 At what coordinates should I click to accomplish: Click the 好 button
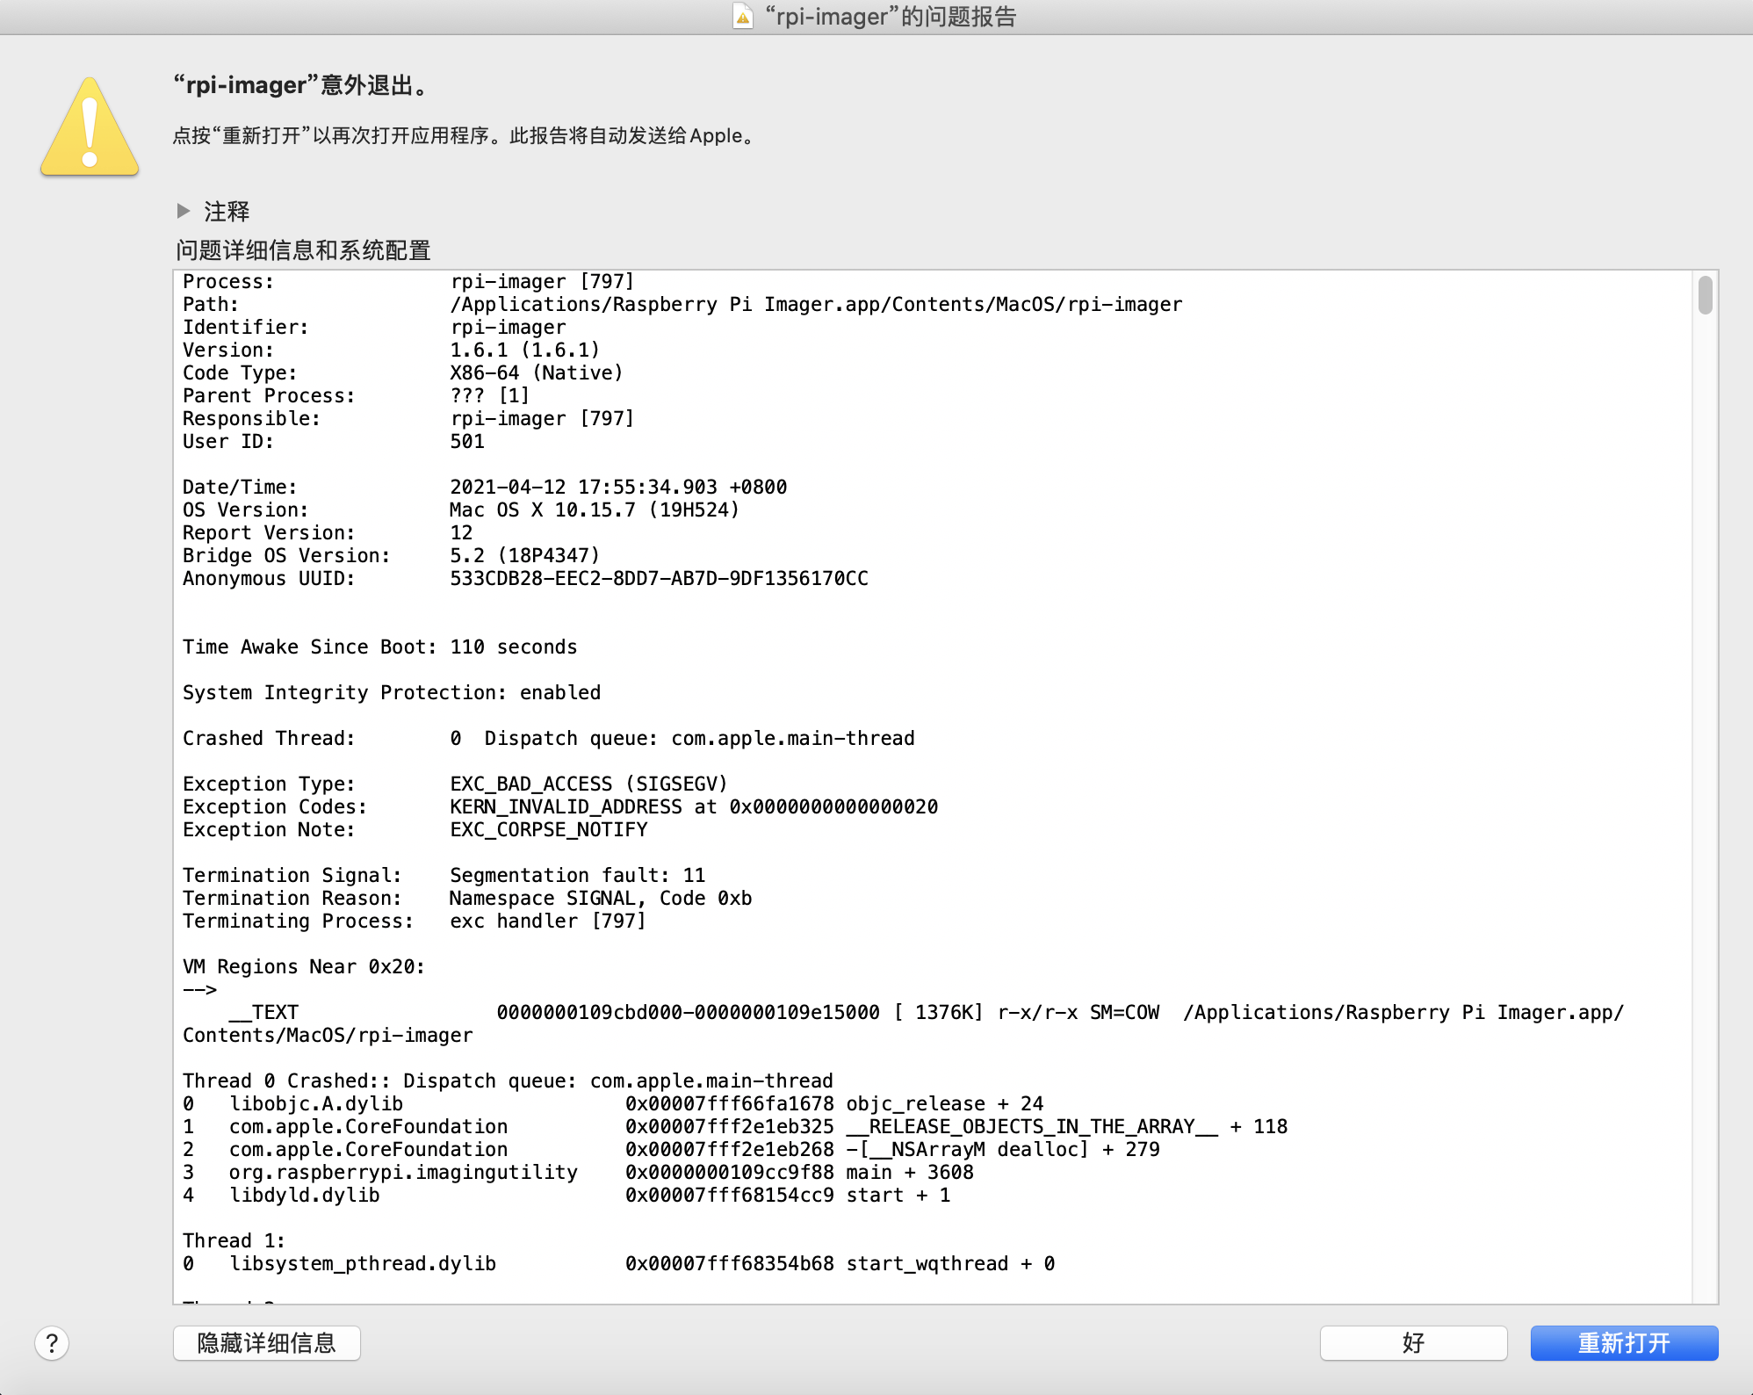[x=1413, y=1342]
